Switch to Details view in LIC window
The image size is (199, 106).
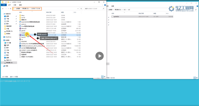195,78
